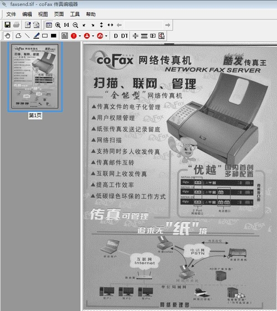
Task: Fit page to width horizontal arrows
Action: pyautogui.click(x=110, y=25)
